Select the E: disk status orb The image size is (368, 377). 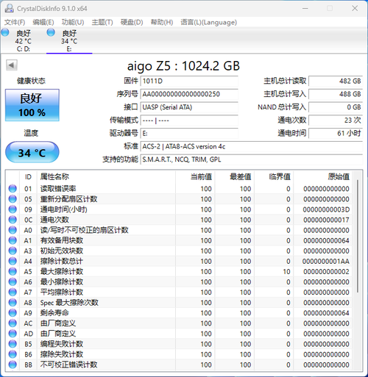click(51, 32)
